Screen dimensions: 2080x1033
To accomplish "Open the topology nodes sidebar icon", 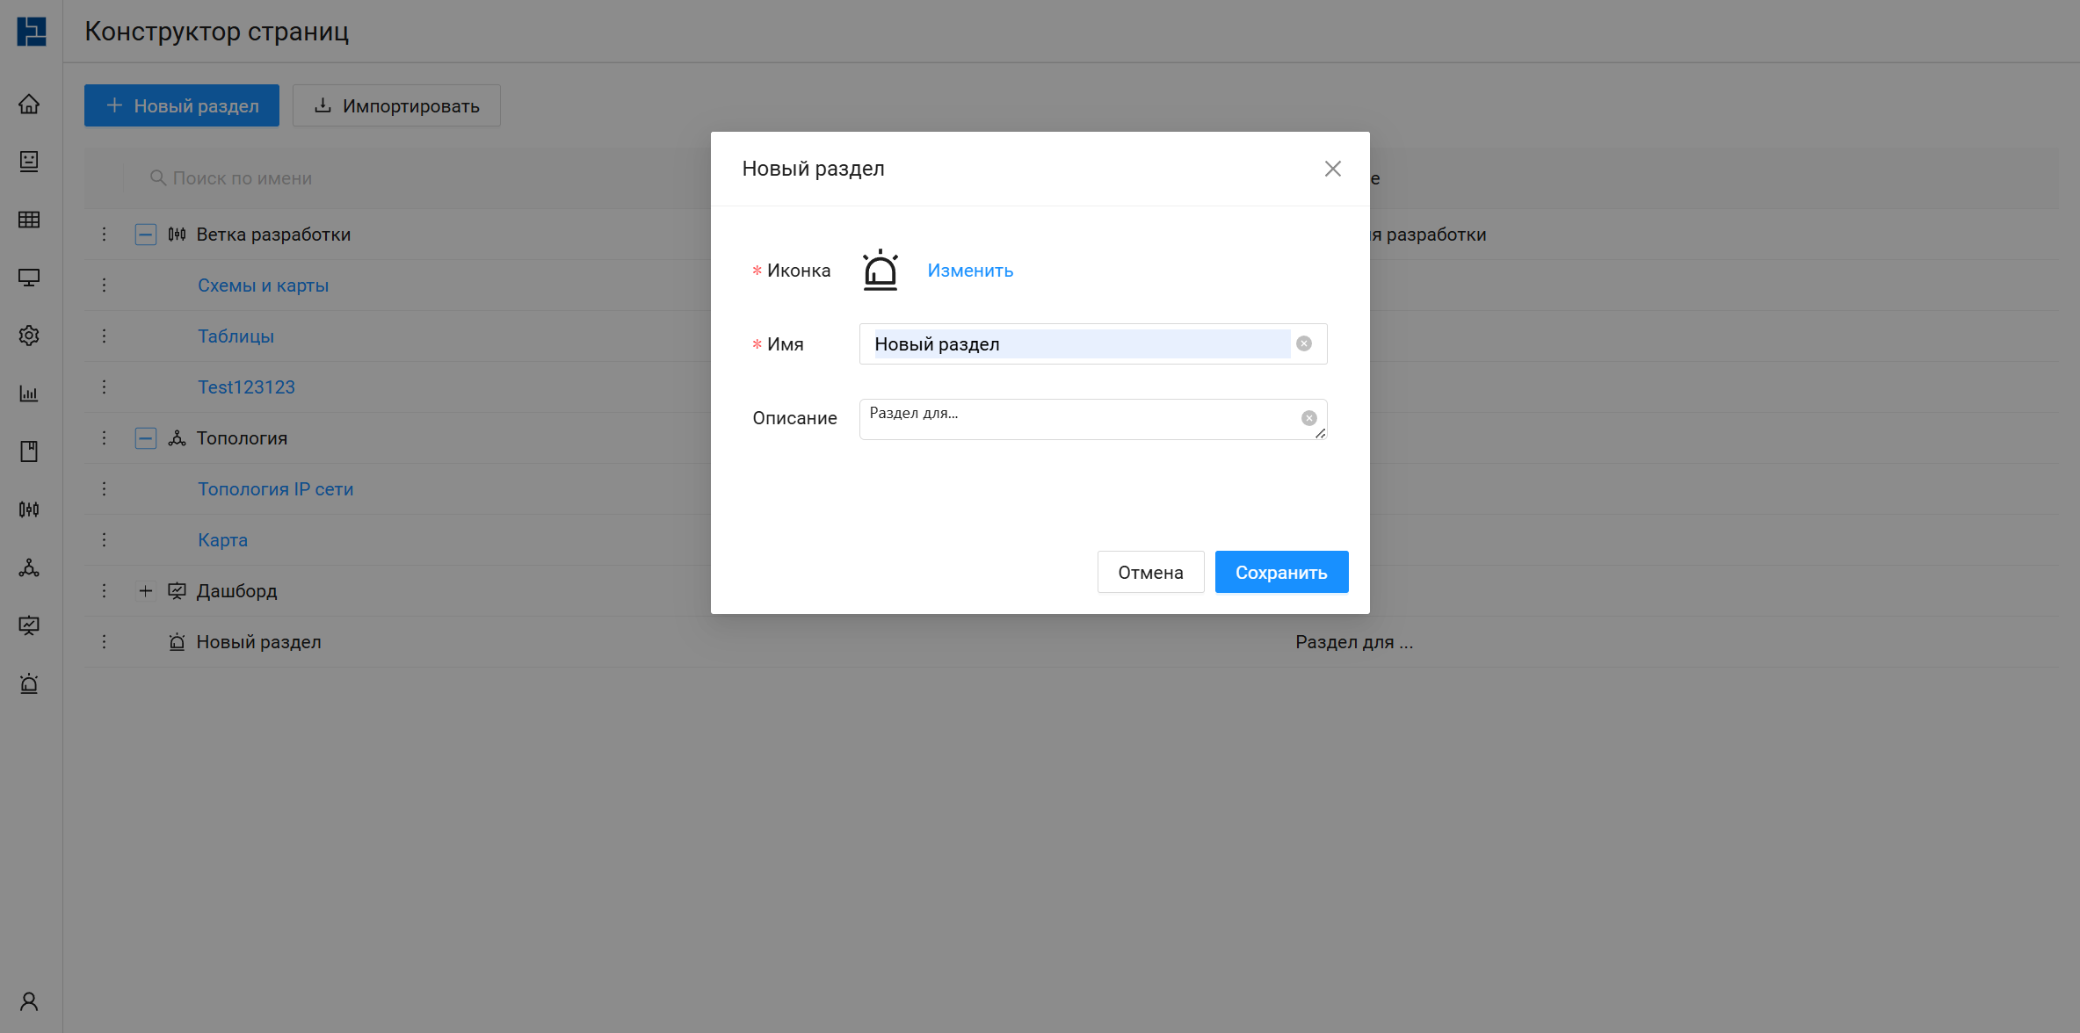I will [29, 567].
